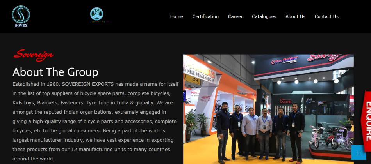Image resolution: width=371 pixels, height=164 pixels.
Task: Go to the Home page
Action: pos(177,16)
